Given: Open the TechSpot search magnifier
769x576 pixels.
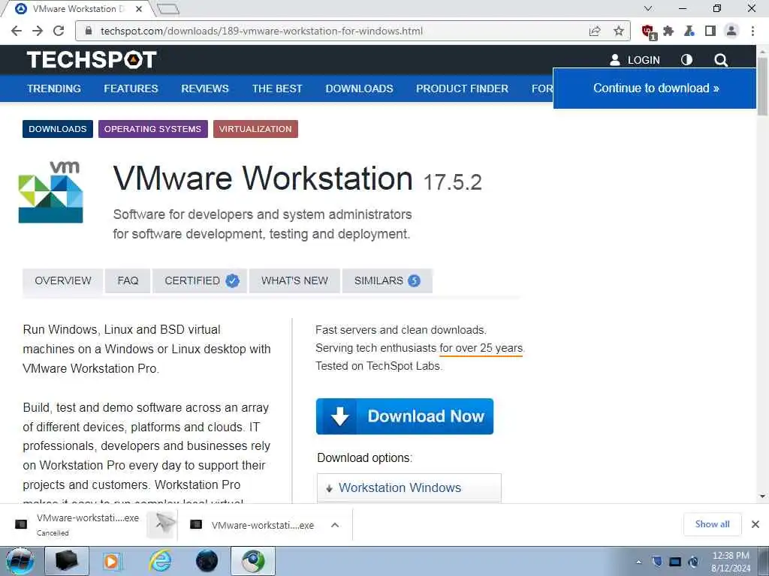Looking at the screenshot, I should coord(720,60).
